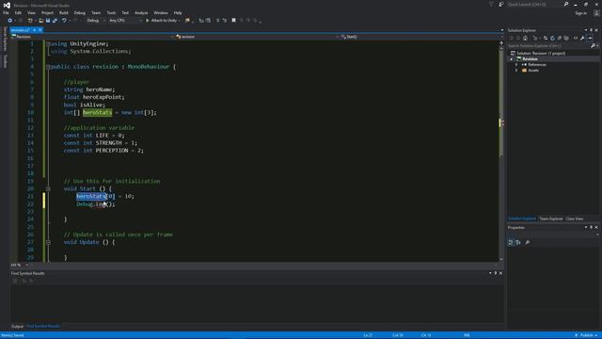The width and height of the screenshot is (602, 339).
Task: Click the Property Pages wrench in Properties panel
Action: pos(528,242)
